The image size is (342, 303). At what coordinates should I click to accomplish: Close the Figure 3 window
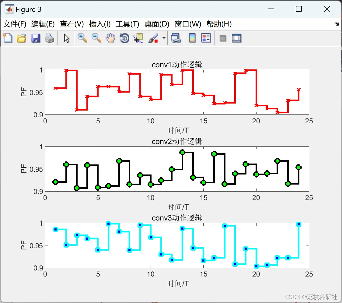[x=327, y=9]
